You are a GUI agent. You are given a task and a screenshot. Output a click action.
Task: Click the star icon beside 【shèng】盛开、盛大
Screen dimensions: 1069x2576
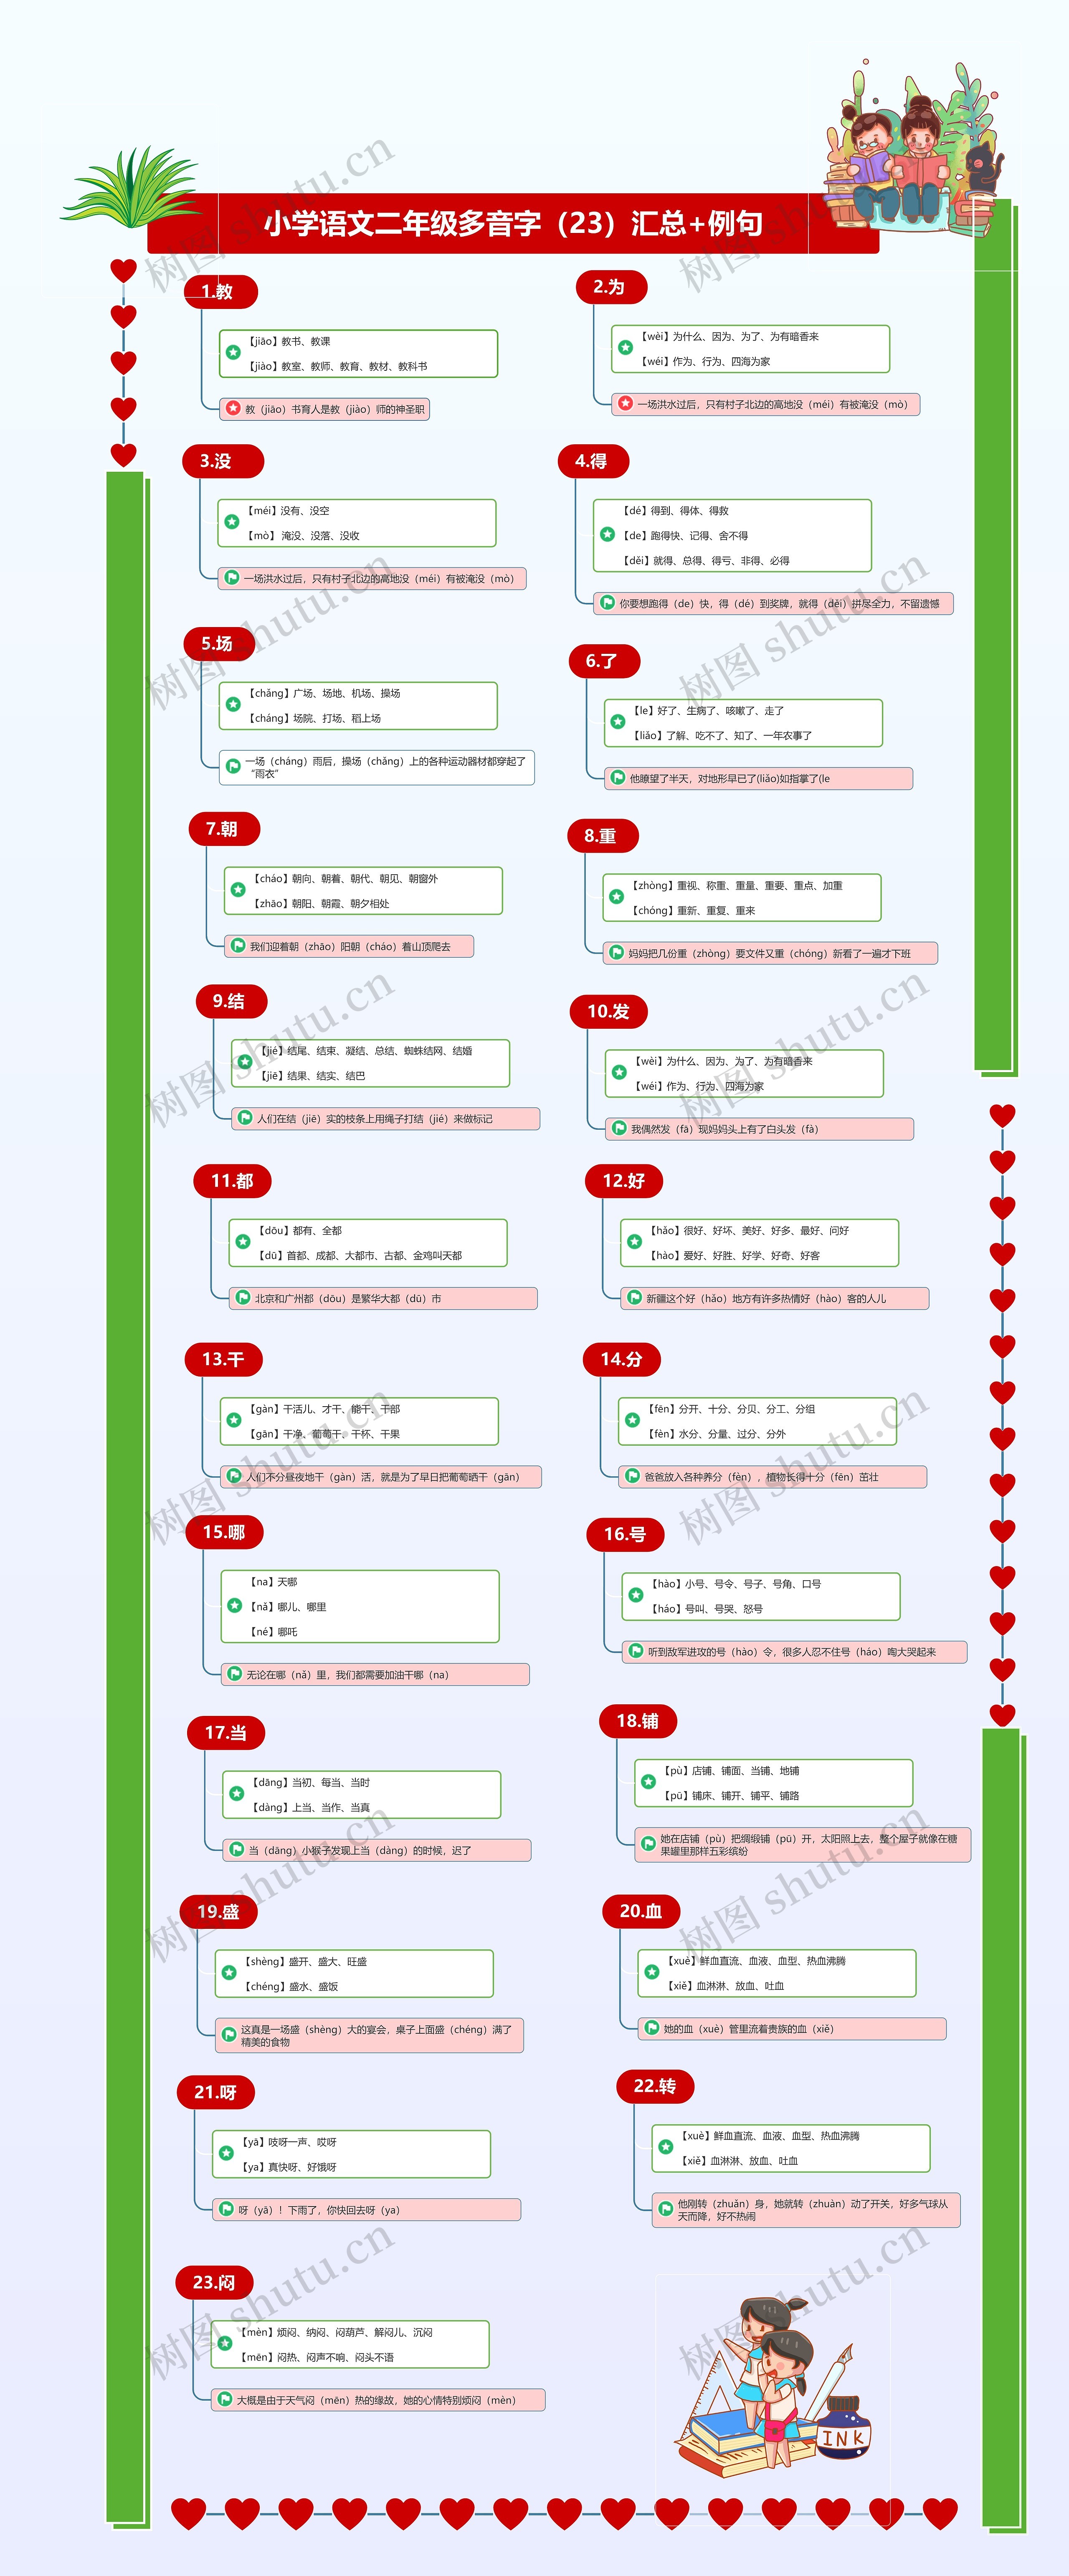click(x=229, y=1973)
